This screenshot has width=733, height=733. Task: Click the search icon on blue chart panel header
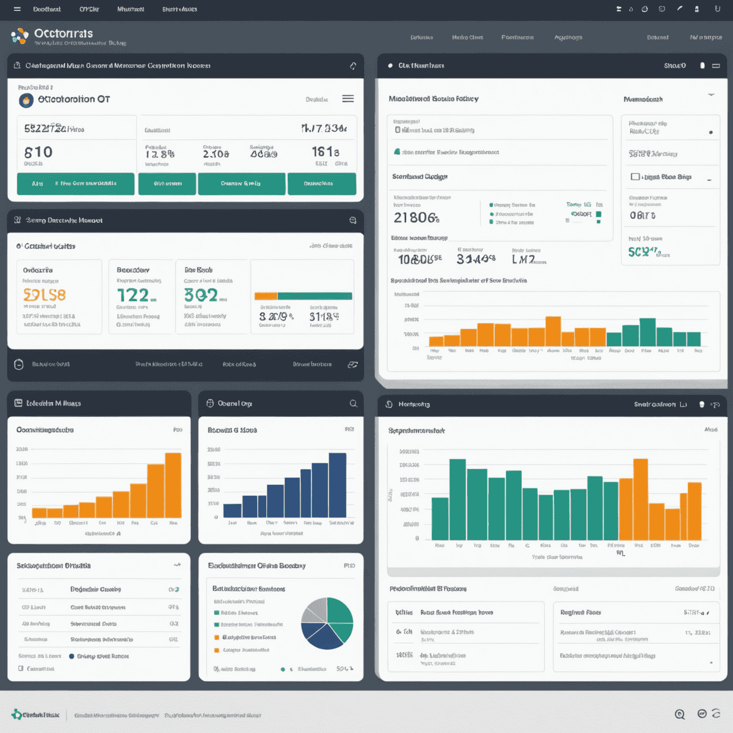coord(353,403)
